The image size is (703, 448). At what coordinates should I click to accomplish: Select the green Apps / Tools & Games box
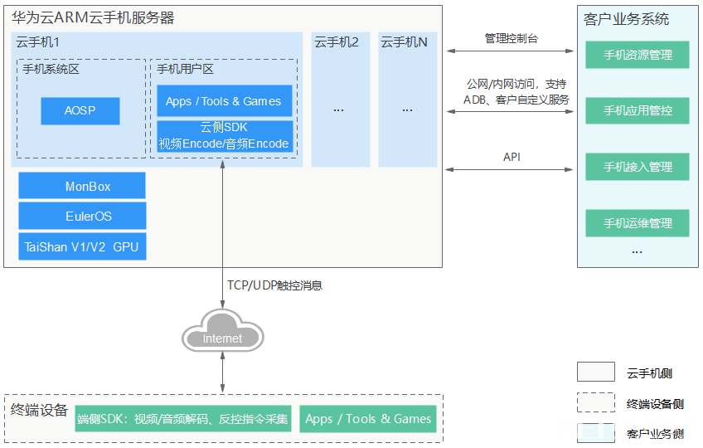click(x=368, y=419)
